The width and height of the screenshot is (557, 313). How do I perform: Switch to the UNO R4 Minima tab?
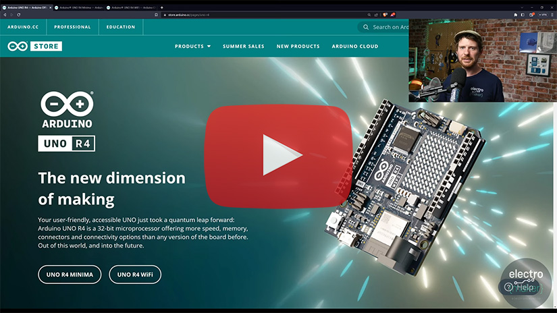79,7
